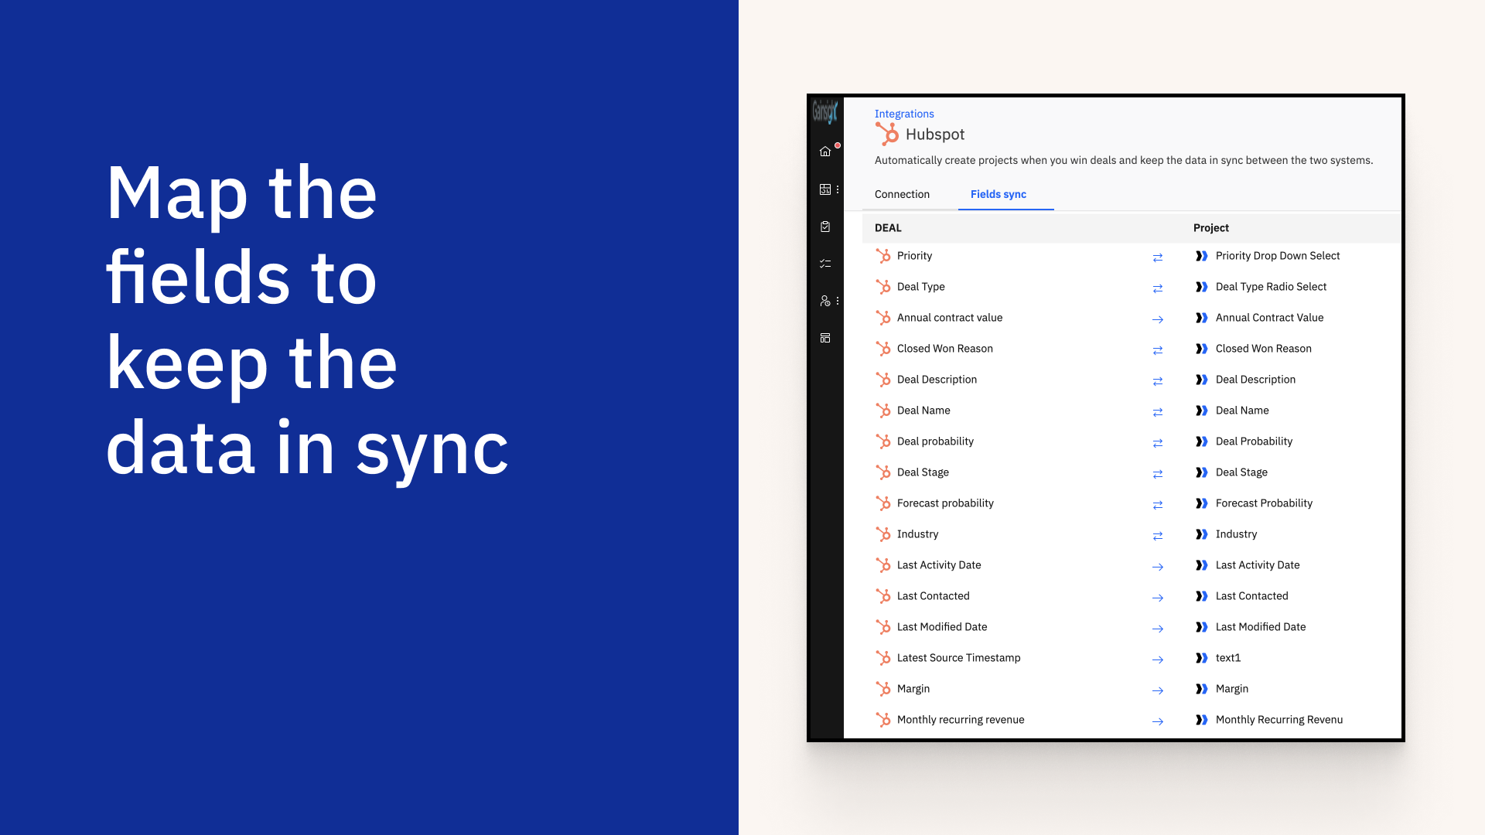The image size is (1485, 835).
Task: Open the templates layout sidebar icon
Action: 825,338
